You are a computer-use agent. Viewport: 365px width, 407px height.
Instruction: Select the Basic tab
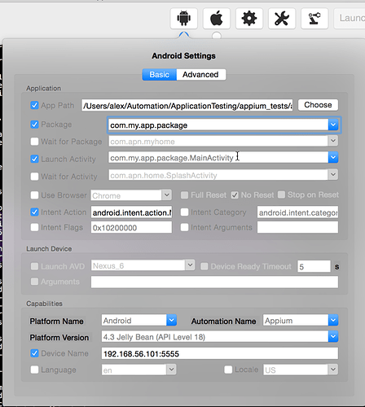coord(160,74)
